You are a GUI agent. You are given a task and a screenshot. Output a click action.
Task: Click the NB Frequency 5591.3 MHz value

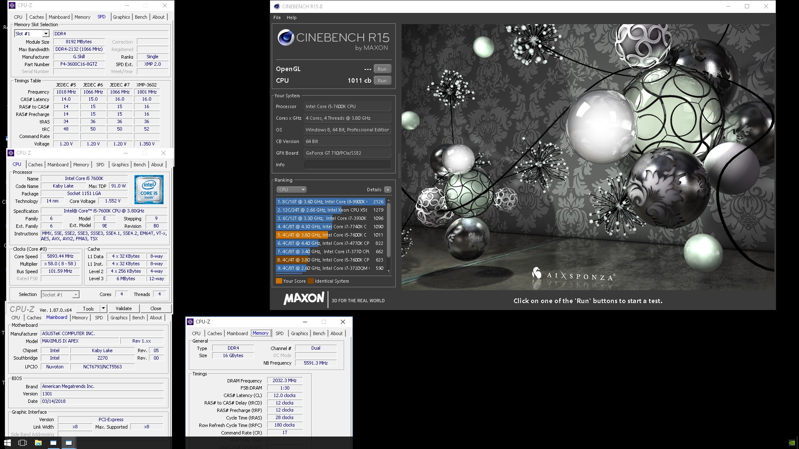[x=316, y=363]
